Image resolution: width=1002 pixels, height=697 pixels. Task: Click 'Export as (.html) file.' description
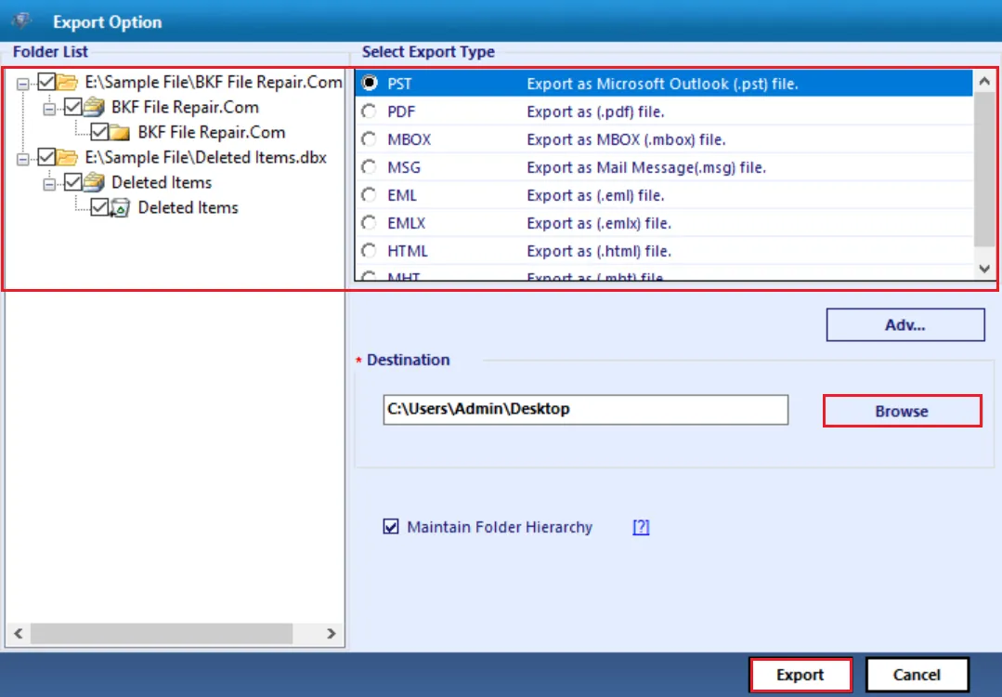tap(599, 251)
